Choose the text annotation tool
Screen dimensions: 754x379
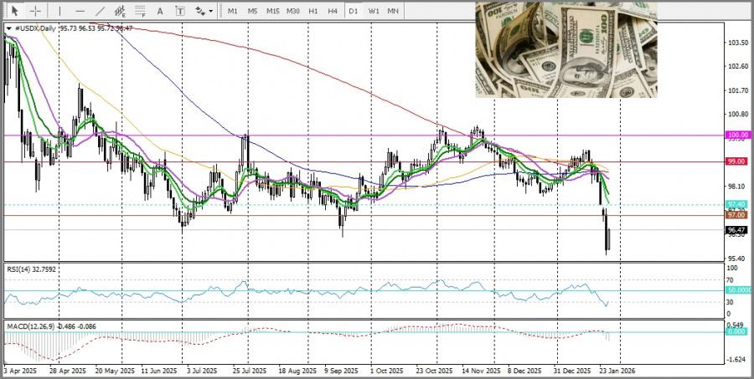coord(162,12)
